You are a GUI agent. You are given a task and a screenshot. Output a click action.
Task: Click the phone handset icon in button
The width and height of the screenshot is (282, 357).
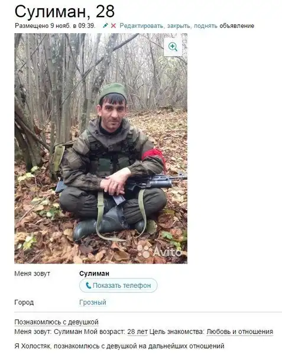click(88, 285)
